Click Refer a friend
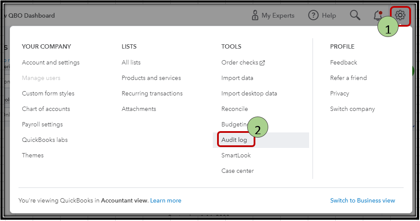420x221 pixels. pyautogui.click(x=349, y=78)
